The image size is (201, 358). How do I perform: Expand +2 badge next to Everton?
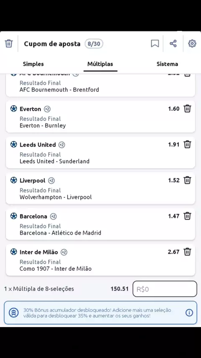pos(47,109)
